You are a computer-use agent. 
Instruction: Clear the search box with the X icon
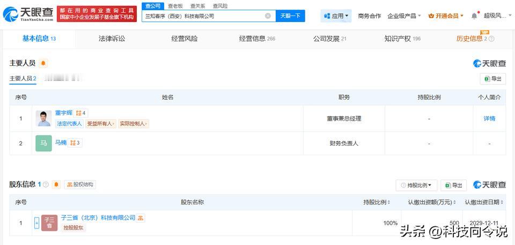click(x=268, y=16)
